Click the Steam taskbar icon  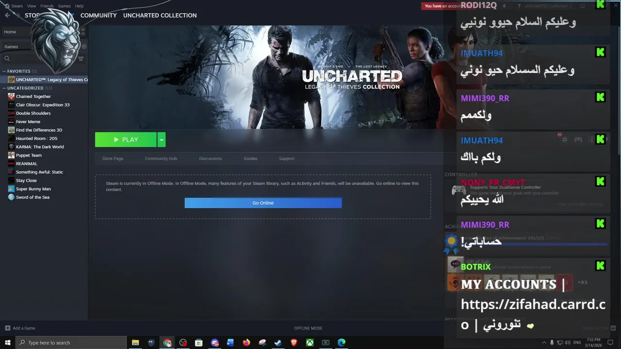tap(278, 343)
